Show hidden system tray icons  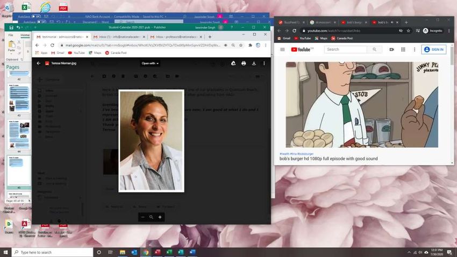coord(409,252)
